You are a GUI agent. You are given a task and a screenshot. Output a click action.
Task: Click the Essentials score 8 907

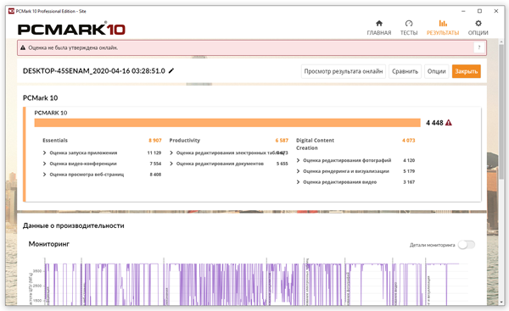[155, 141]
